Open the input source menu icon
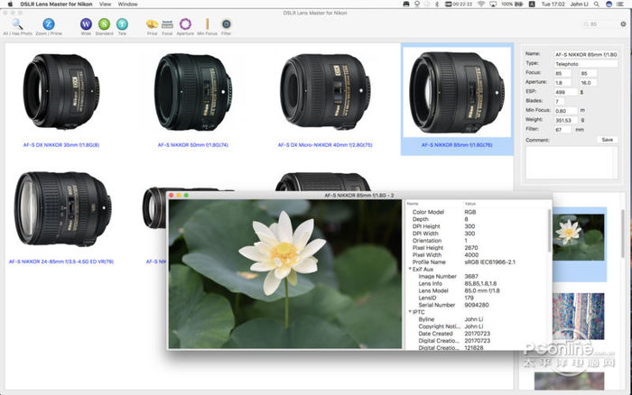 (x=532, y=4)
